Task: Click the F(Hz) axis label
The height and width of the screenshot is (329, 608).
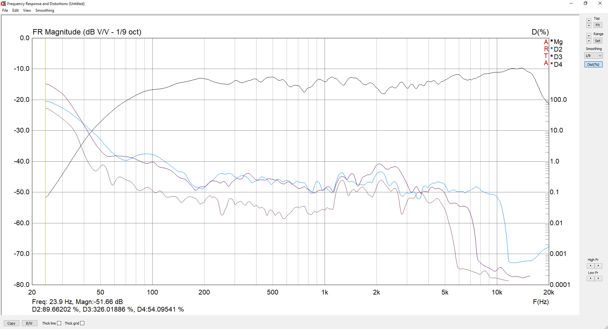Action: coord(541,302)
